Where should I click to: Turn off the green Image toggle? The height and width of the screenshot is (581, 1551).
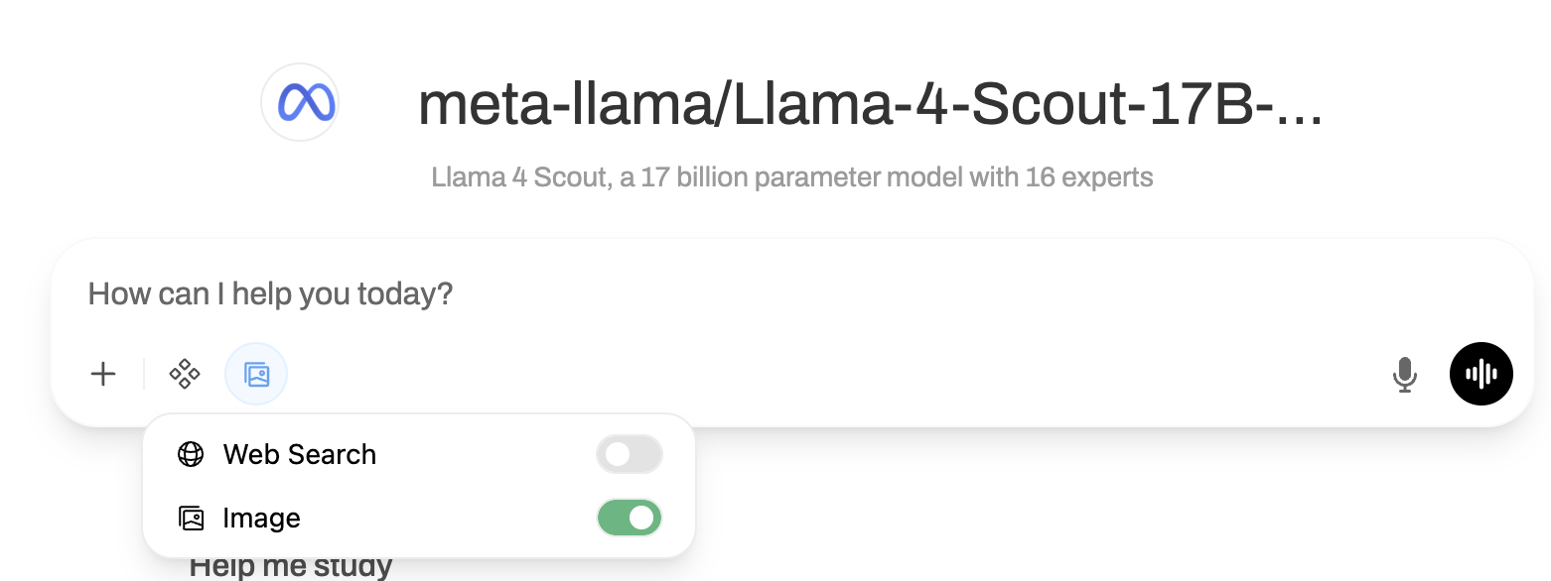(x=629, y=518)
